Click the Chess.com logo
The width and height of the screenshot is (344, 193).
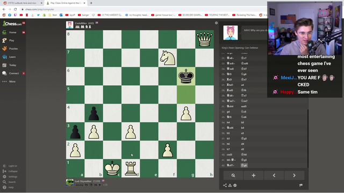[12, 24]
